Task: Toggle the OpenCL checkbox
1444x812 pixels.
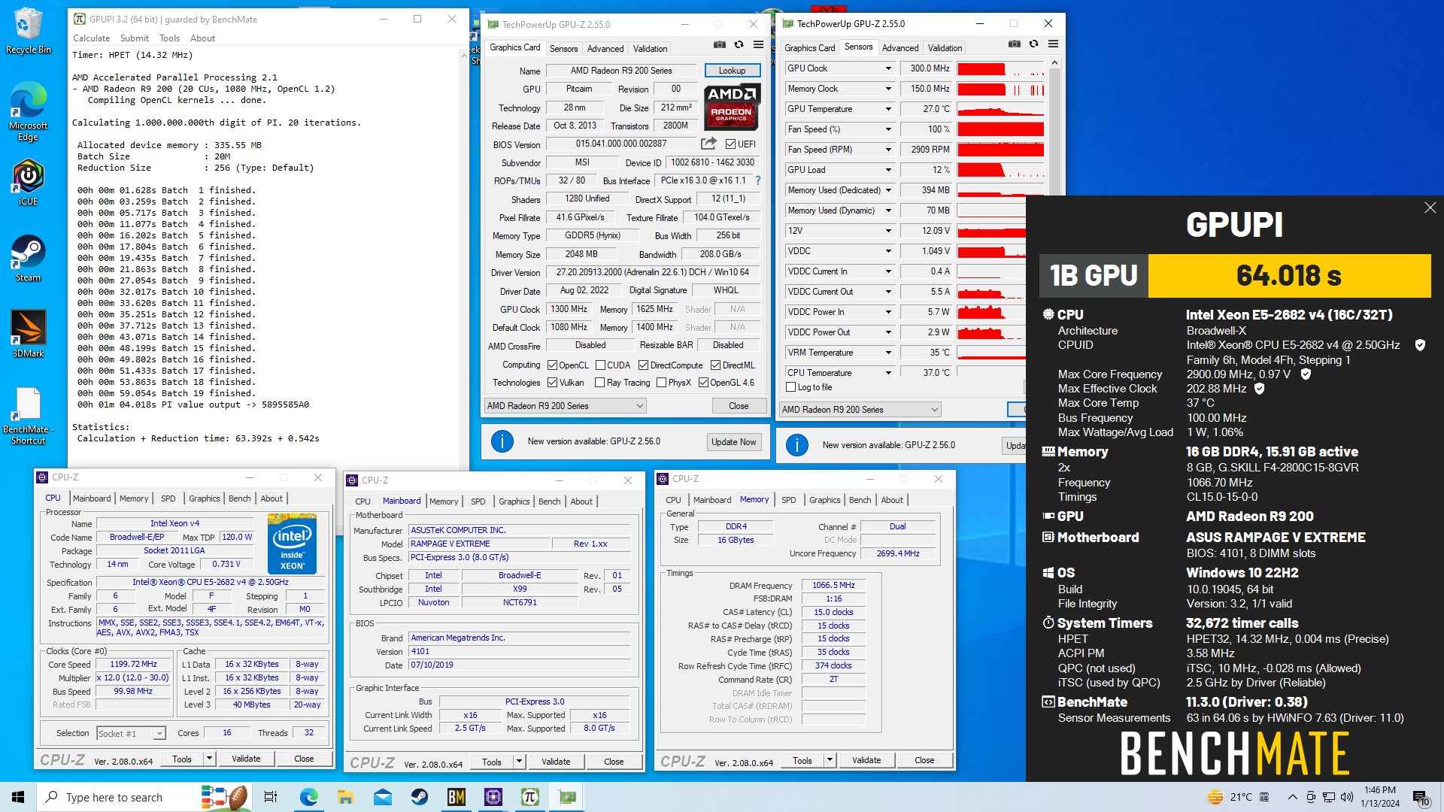Action: click(x=553, y=365)
